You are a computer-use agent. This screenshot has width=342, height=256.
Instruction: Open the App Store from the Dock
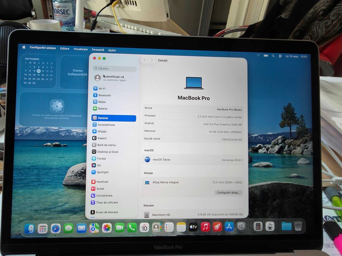pyautogui.click(x=229, y=227)
